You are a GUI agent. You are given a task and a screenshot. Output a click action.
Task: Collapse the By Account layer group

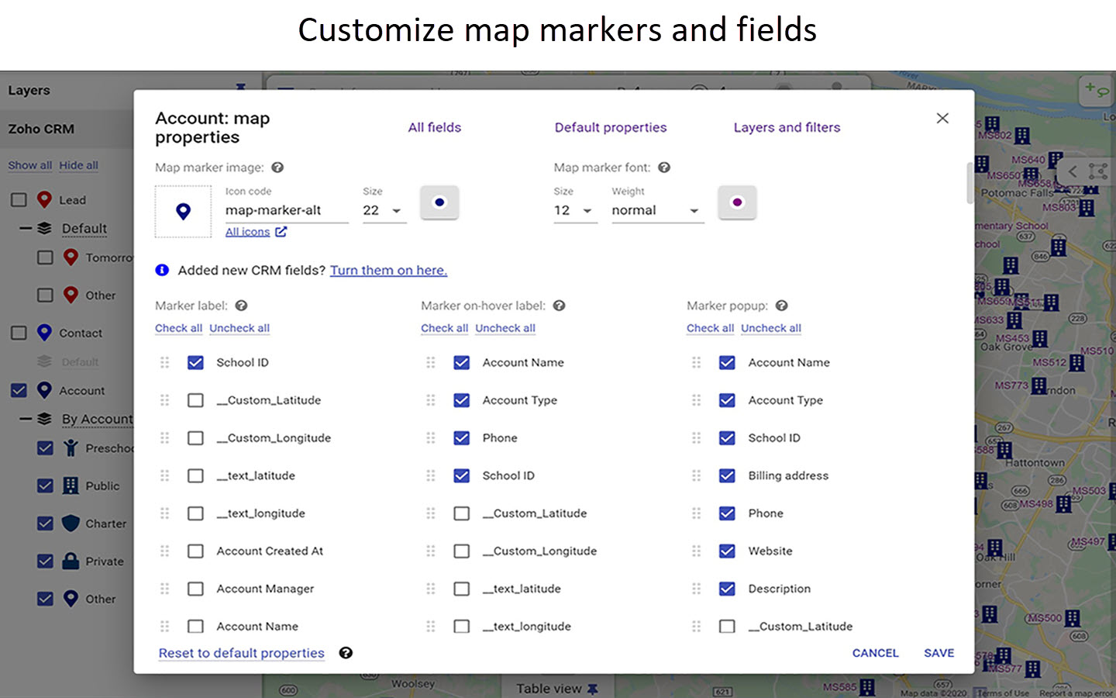(26, 419)
